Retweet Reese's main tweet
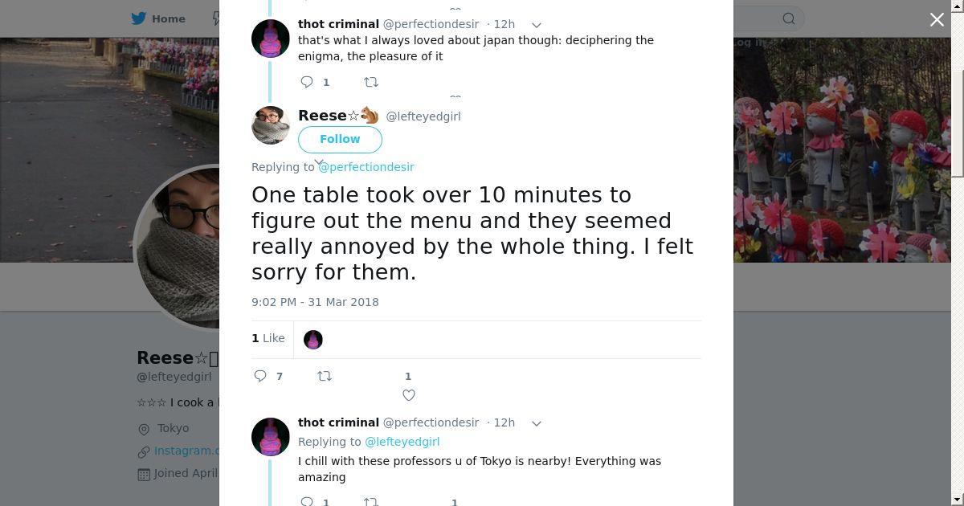This screenshot has width=964, height=506. (x=325, y=376)
